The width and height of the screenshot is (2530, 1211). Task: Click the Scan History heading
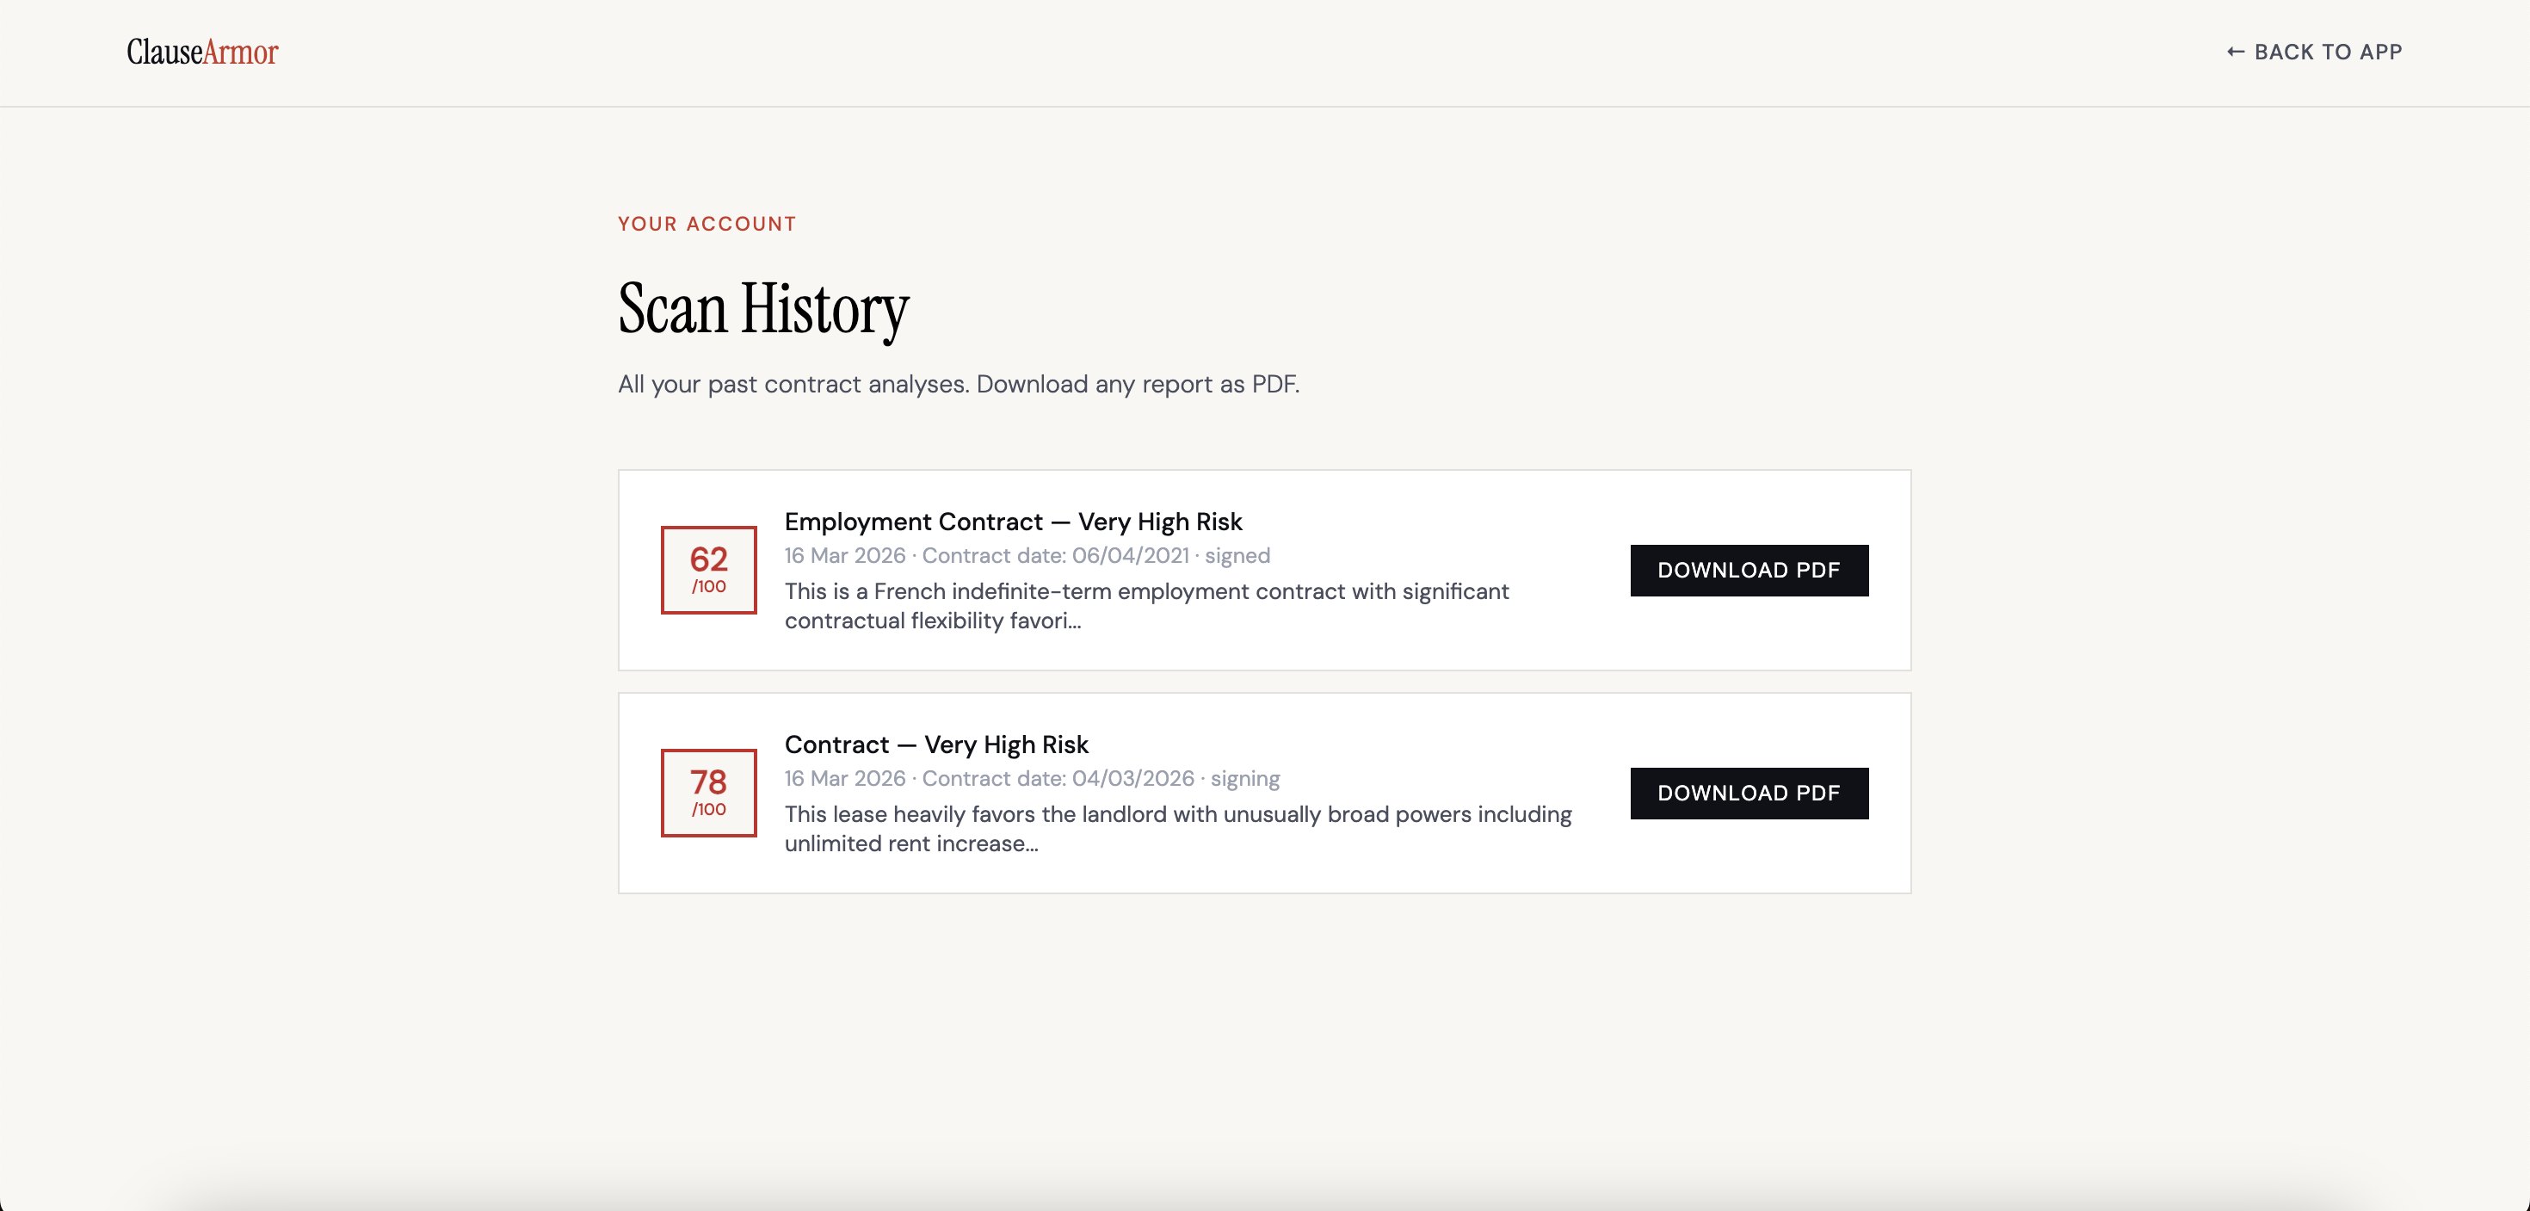point(763,308)
